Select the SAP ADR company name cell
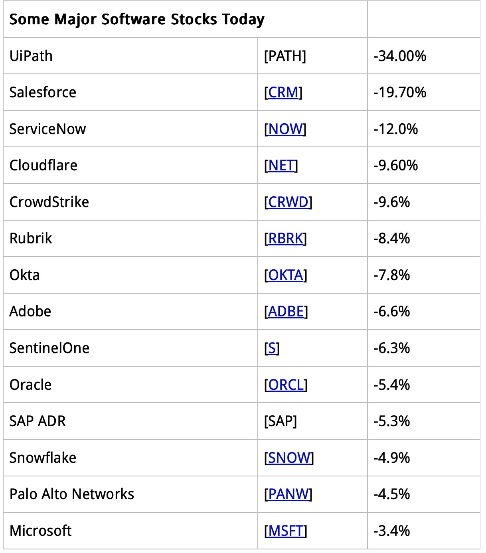Viewport: 486px width, 553px height. [x=38, y=421]
